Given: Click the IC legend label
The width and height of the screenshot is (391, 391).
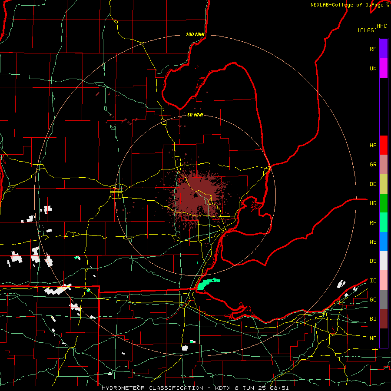Looking at the screenshot, I should (373, 280).
